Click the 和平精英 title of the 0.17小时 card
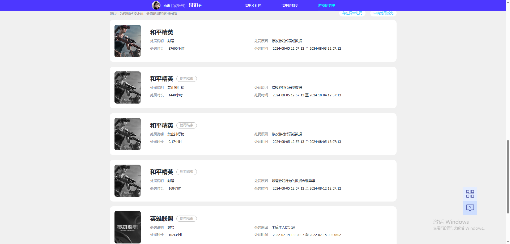The width and height of the screenshot is (510, 244). tap(162, 126)
